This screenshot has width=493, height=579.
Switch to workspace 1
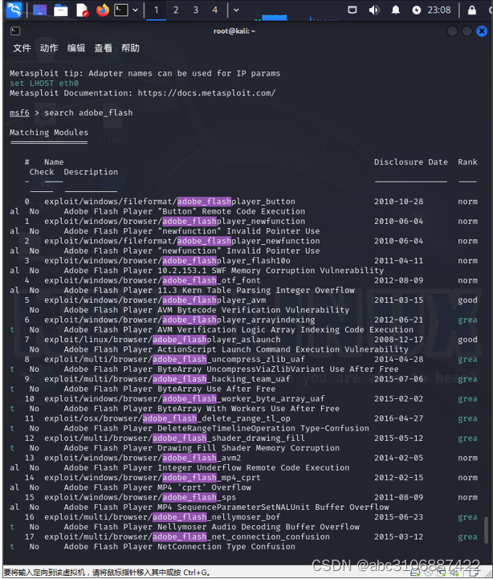click(x=157, y=10)
